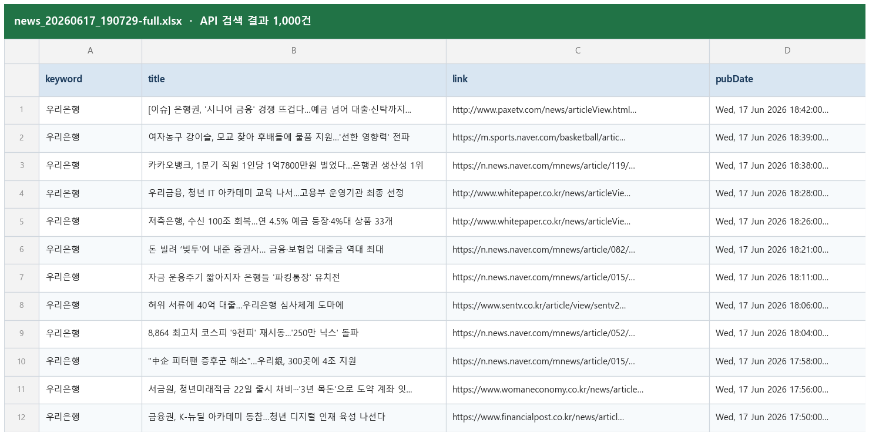Select row number 8
Image resolution: width=869 pixels, height=436 pixels.
[x=22, y=306]
